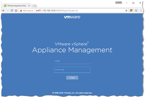The image size is (145, 98).
Task: Reload the current page
Action: pyautogui.click(x=12, y=10)
